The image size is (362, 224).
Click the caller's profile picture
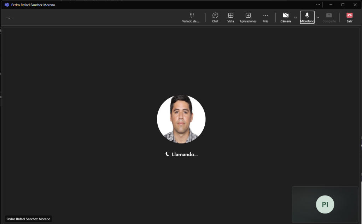pyautogui.click(x=181, y=119)
